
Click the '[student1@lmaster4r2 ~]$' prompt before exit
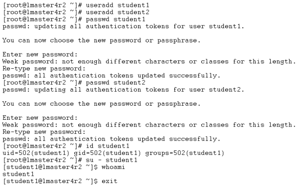click(x=50, y=181)
